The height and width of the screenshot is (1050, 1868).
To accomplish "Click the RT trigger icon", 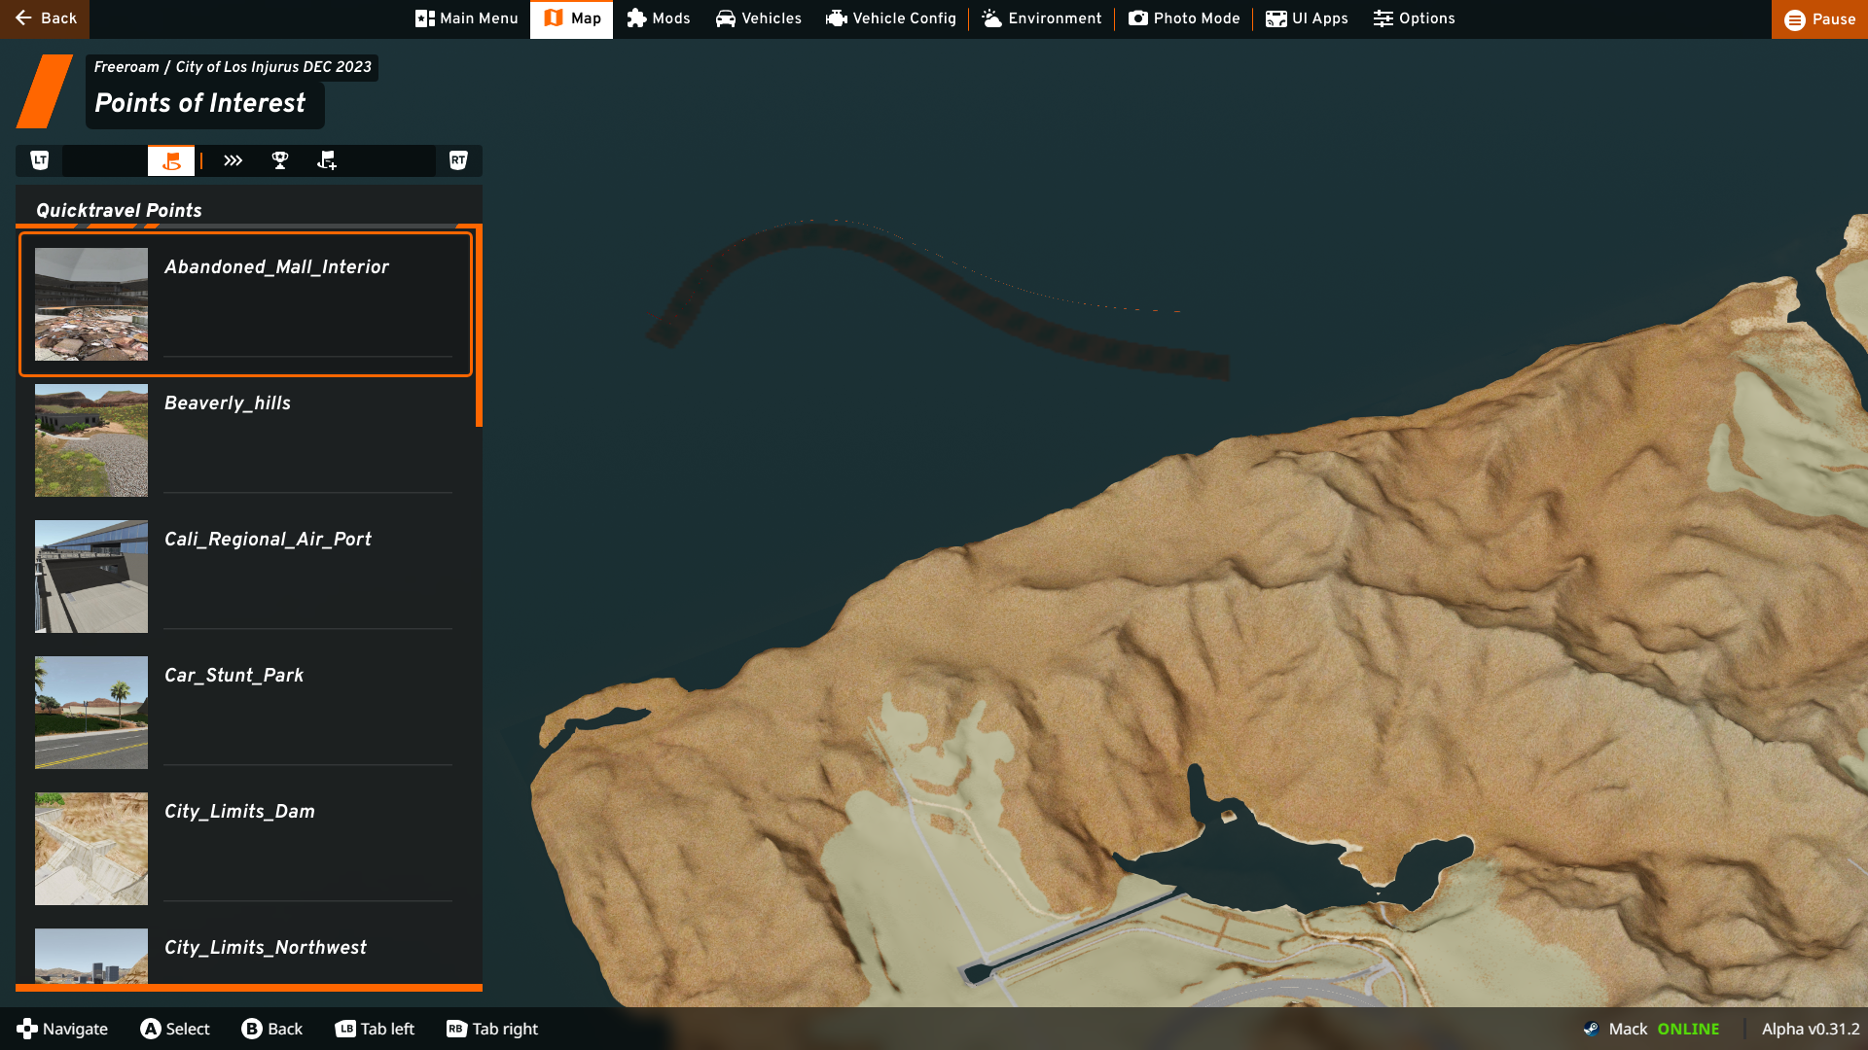I will click(x=458, y=160).
